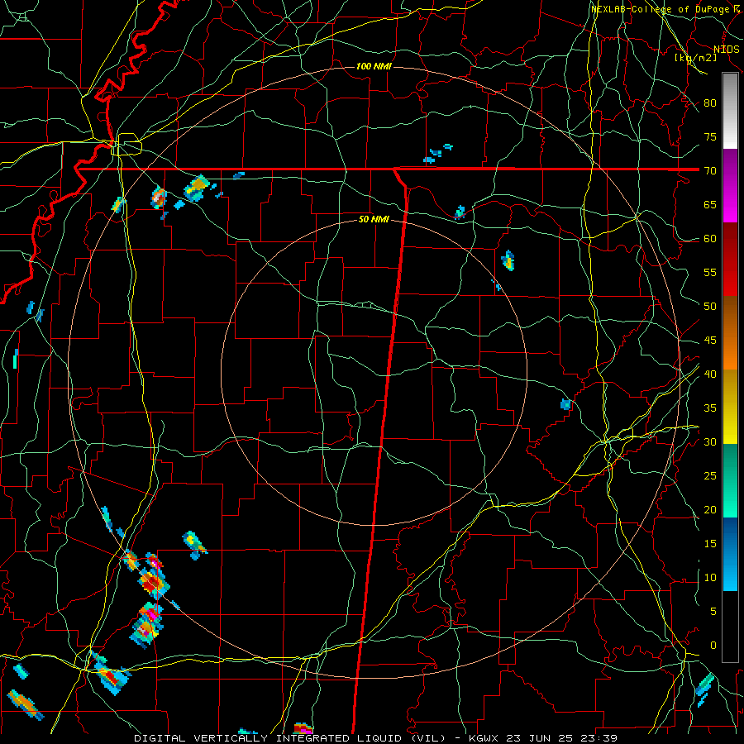Click the '40' value on the scale
744x744 pixels.
(710, 374)
